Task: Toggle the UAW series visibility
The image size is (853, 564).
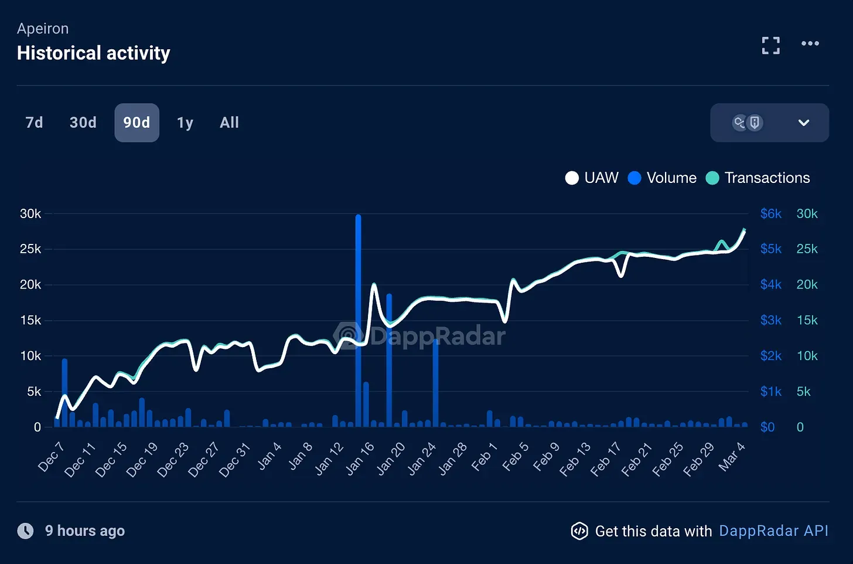Action: click(x=593, y=178)
